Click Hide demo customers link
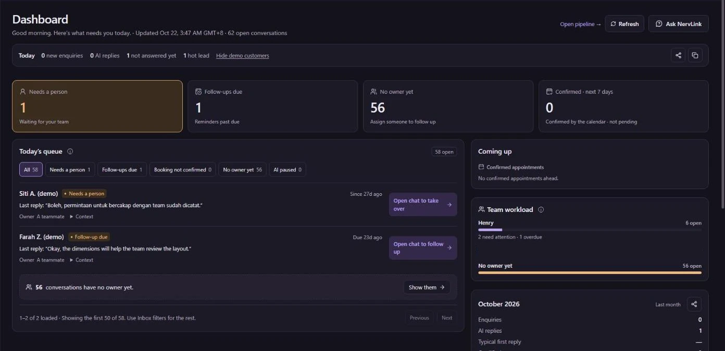This screenshot has width=725, height=351. tap(243, 56)
